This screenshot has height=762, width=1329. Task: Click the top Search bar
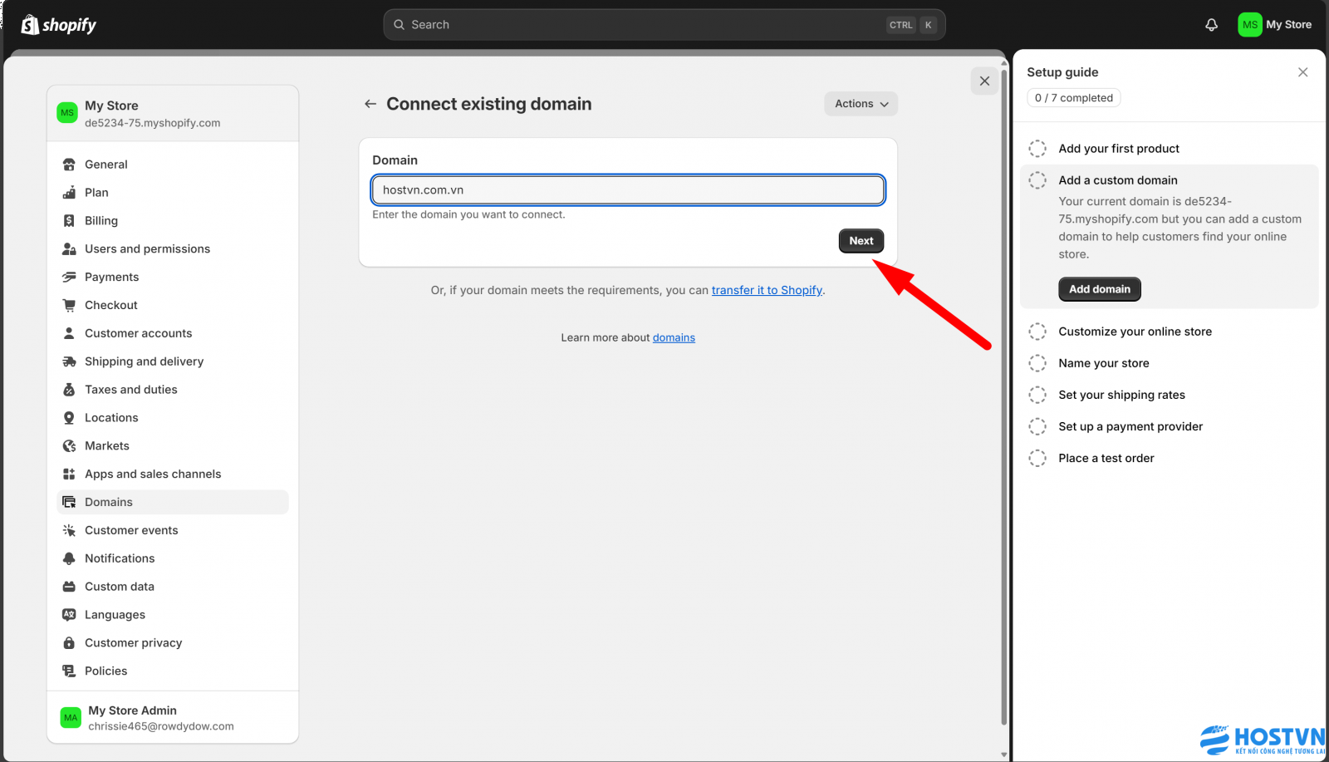[x=664, y=25]
